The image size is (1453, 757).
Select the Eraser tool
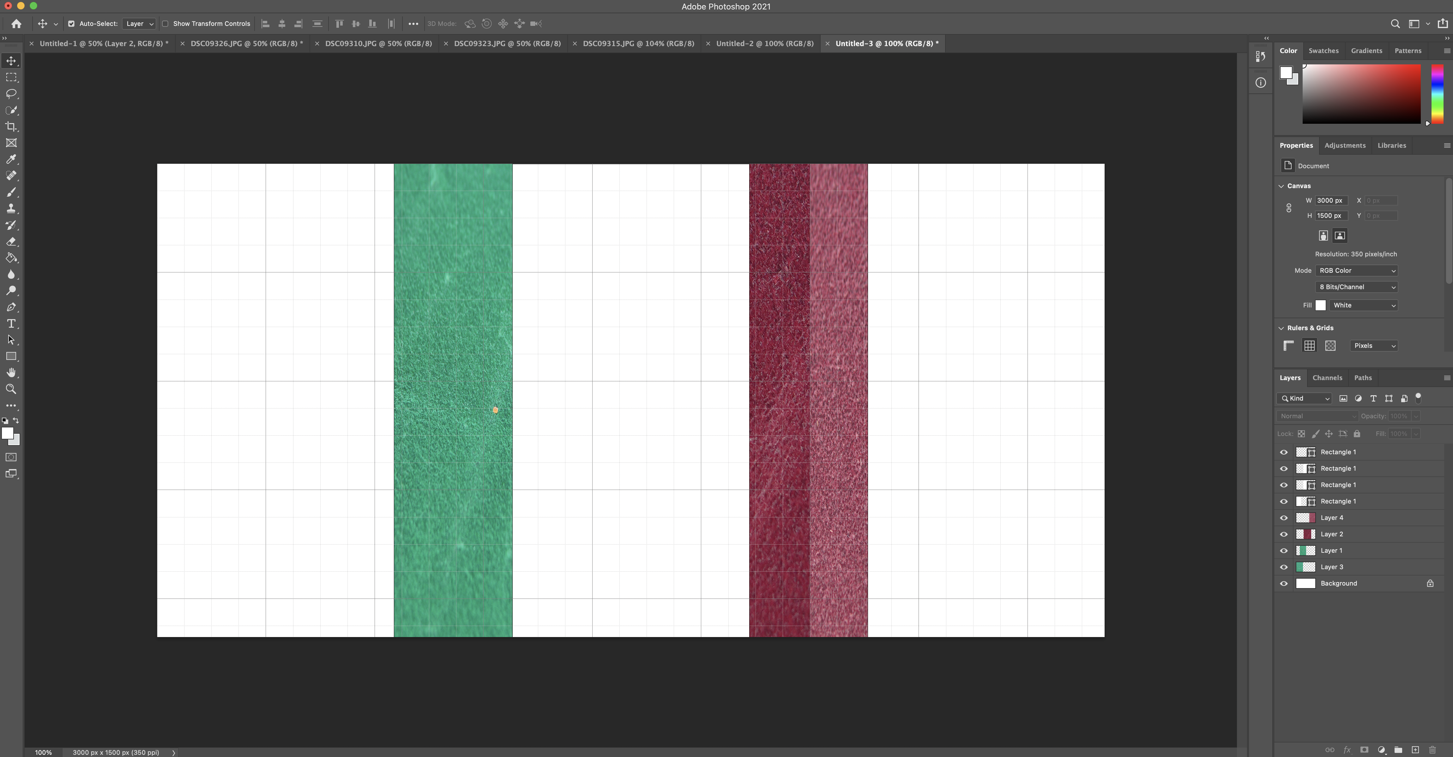11,241
